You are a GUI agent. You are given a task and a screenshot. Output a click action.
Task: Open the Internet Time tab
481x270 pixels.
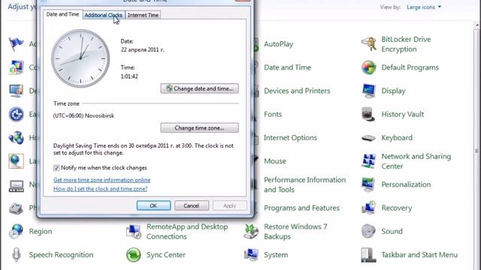[143, 15]
